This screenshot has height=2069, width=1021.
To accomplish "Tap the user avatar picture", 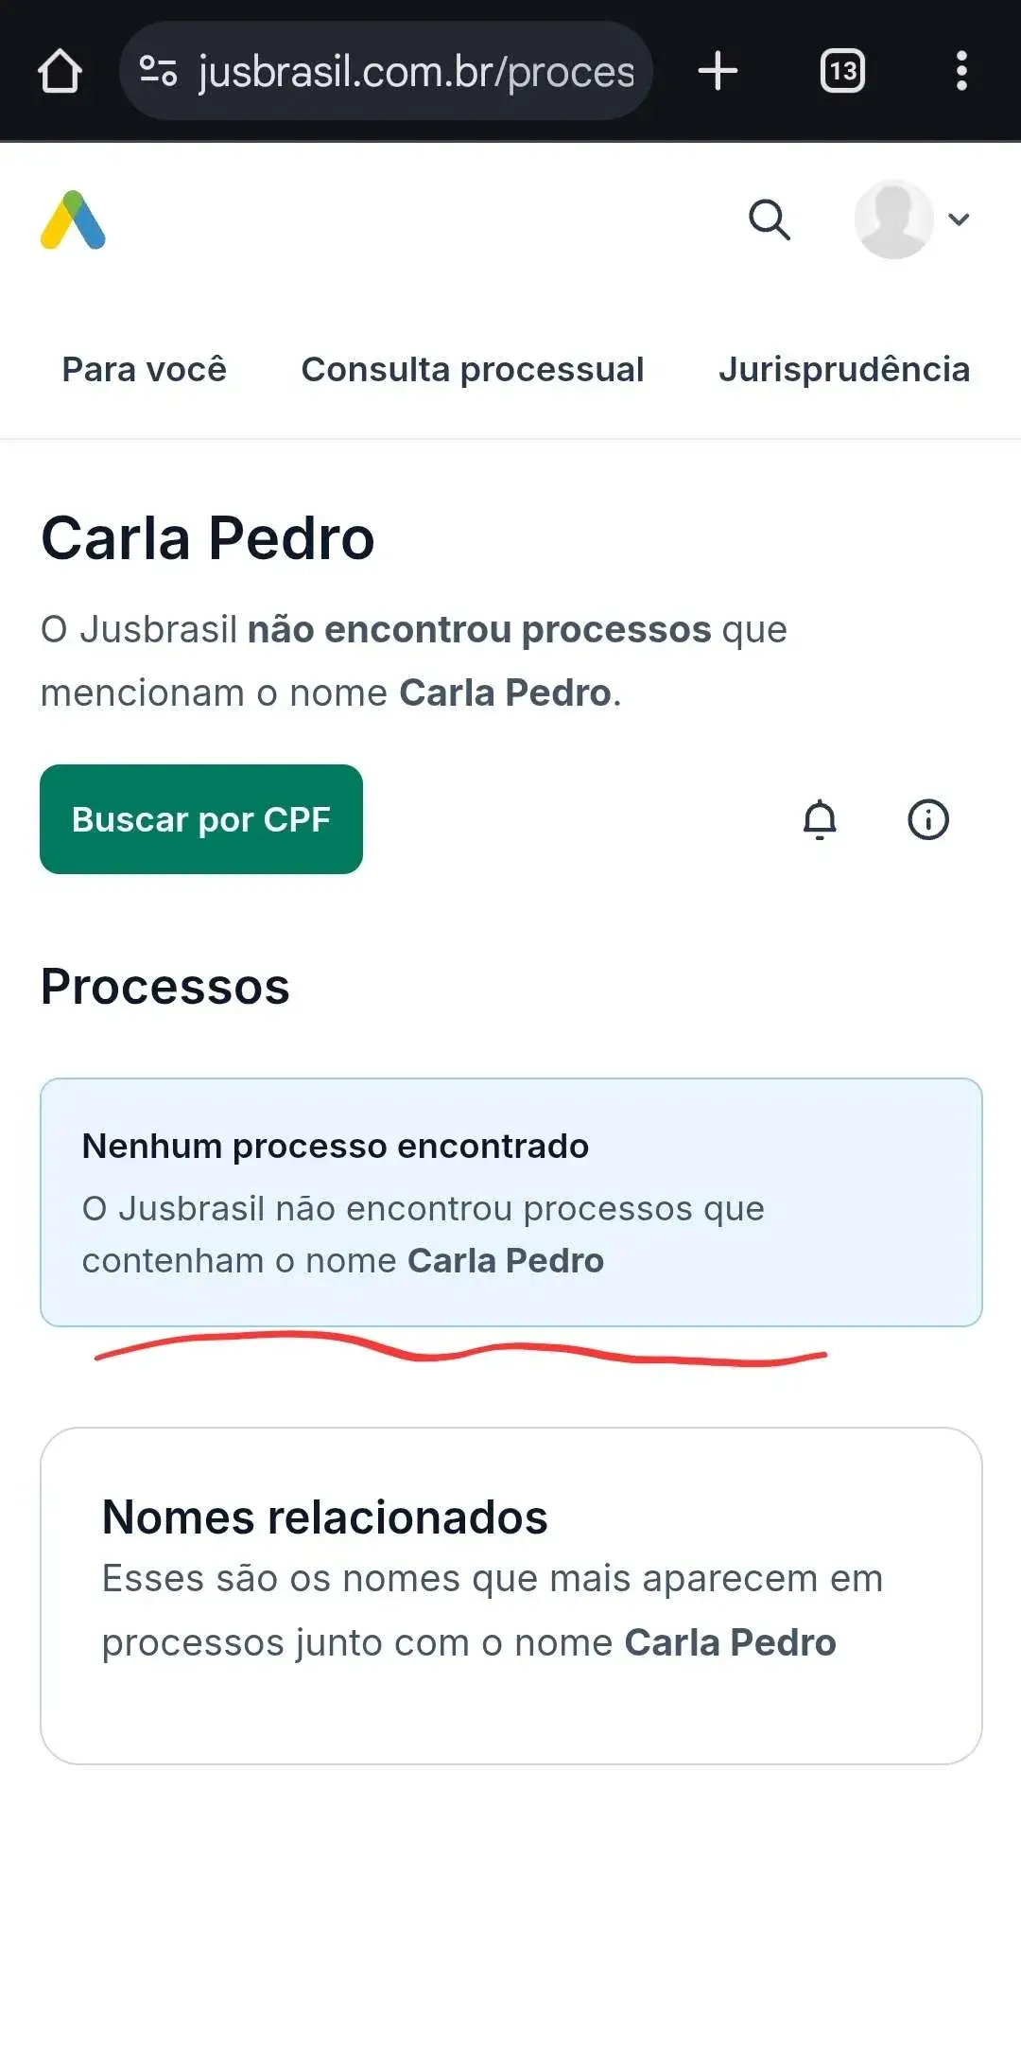I will click(893, 219).
